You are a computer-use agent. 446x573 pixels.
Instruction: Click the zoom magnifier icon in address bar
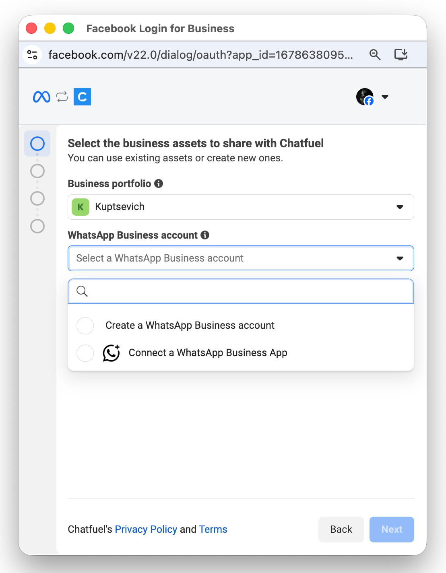pyautogui.click(x=375, y=55)
